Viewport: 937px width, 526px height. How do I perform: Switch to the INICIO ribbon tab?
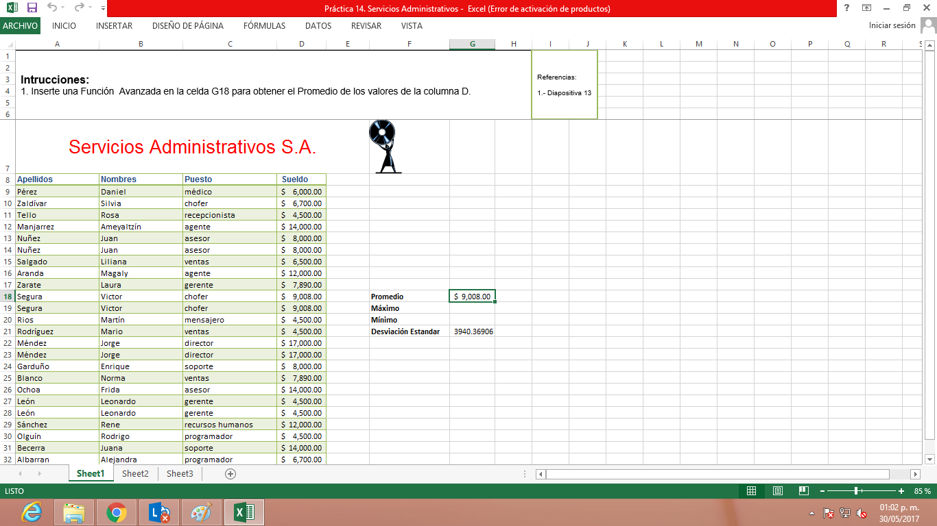64,26
